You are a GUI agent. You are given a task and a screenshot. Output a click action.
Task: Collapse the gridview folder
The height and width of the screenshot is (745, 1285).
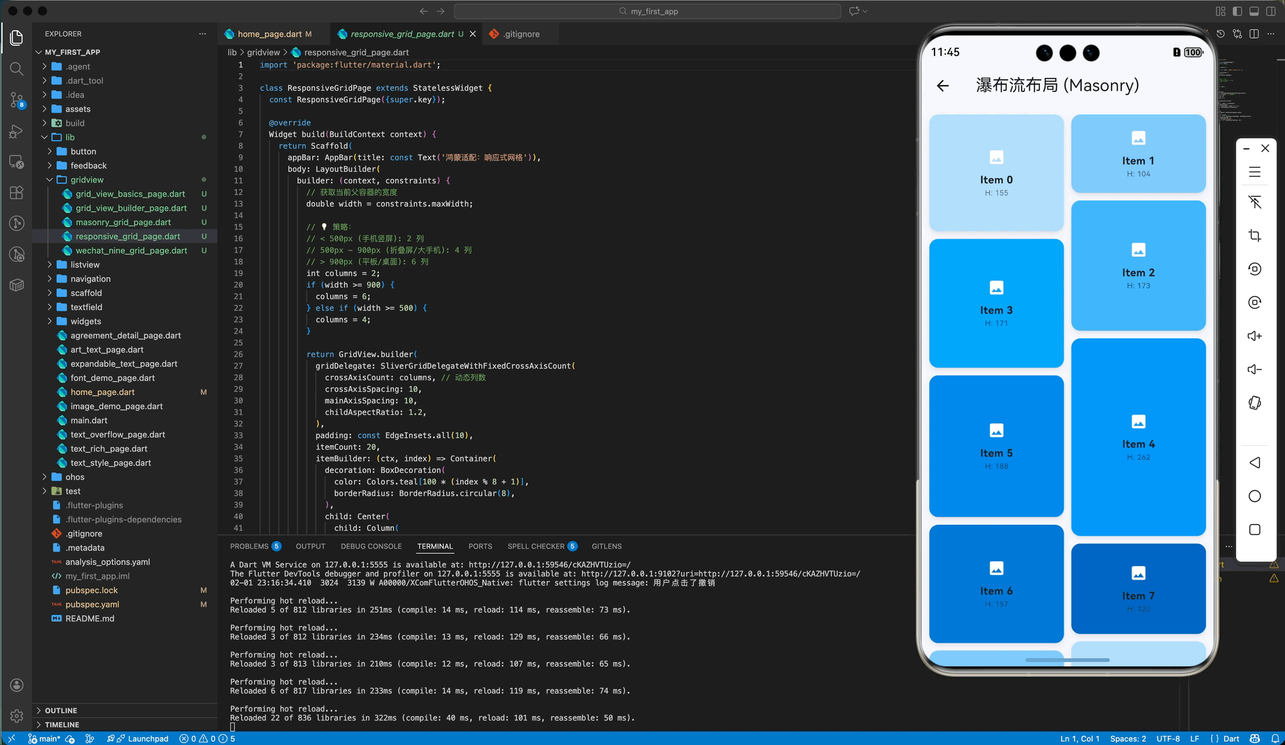click(87, 179)
